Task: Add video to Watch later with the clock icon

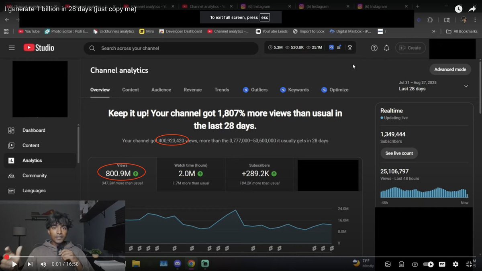Action: pos(458,9)
